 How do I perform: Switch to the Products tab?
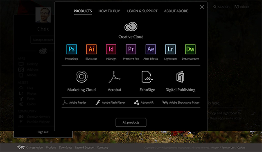coord(83,11)
